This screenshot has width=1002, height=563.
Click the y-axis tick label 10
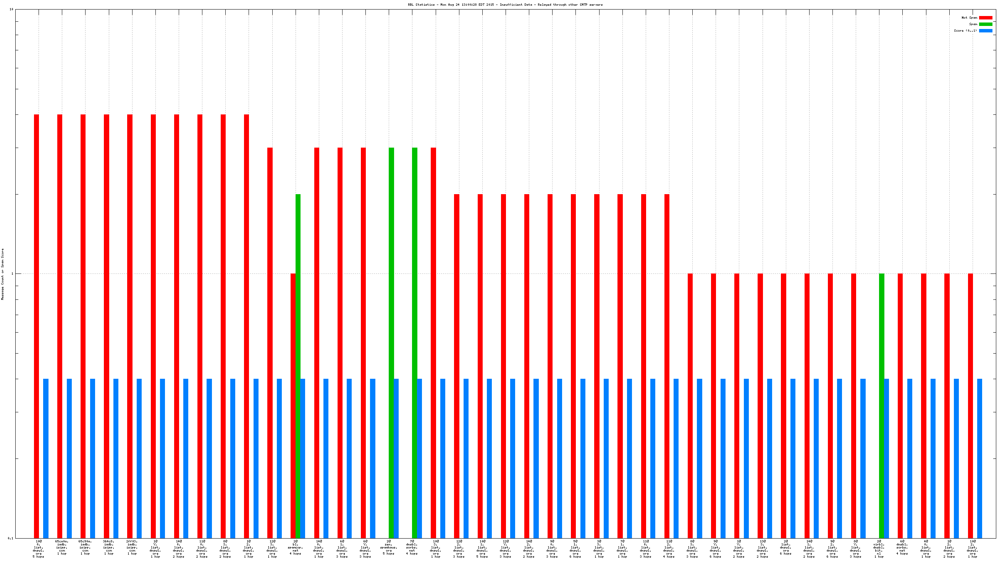(x=11, y=9)
